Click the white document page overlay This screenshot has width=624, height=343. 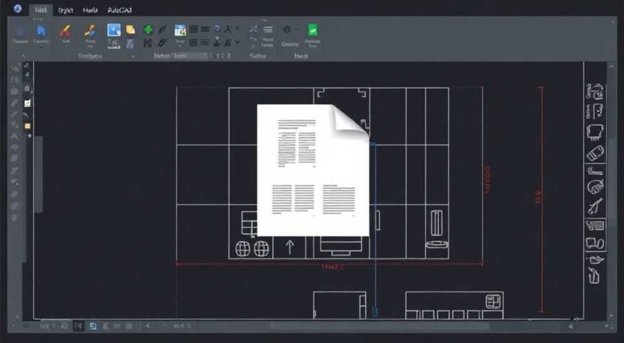coord(313,170)
